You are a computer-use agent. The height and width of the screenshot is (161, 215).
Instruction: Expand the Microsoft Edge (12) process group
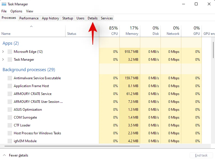(3, 52)
